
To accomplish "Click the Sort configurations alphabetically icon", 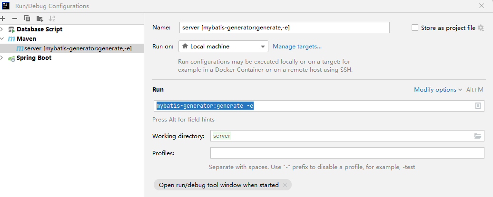I will click(x=52, y=19).
